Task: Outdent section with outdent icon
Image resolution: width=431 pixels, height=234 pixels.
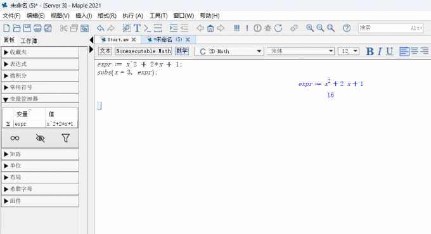Action: 184,28
